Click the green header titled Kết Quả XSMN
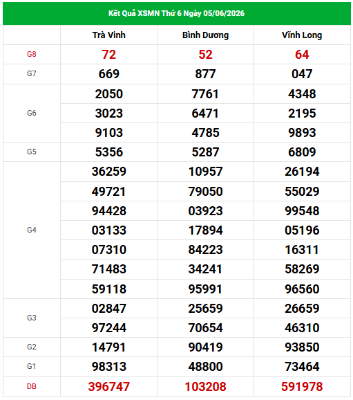Screen dimensions: 353x400 (x=177, y=13)
